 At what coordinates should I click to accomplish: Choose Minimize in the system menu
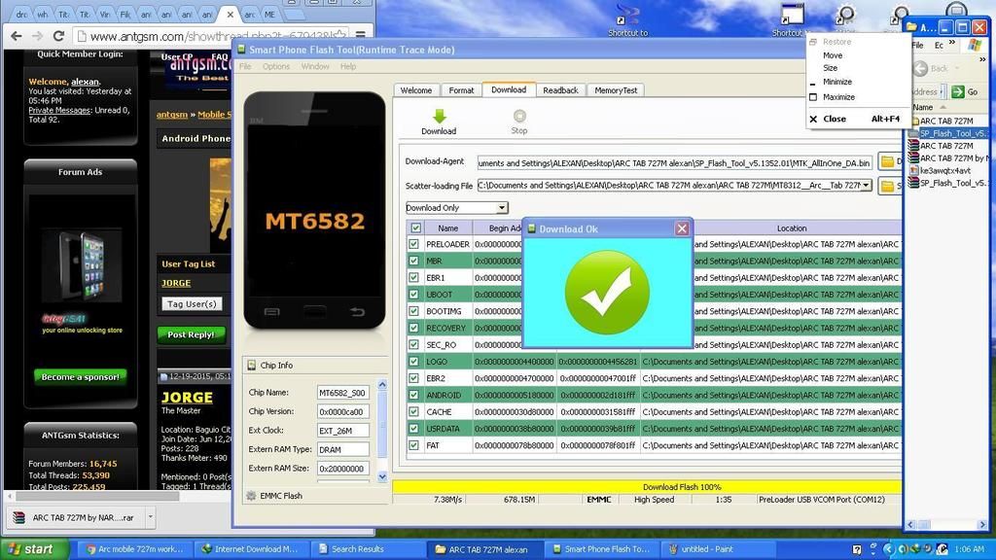(837, 82)
